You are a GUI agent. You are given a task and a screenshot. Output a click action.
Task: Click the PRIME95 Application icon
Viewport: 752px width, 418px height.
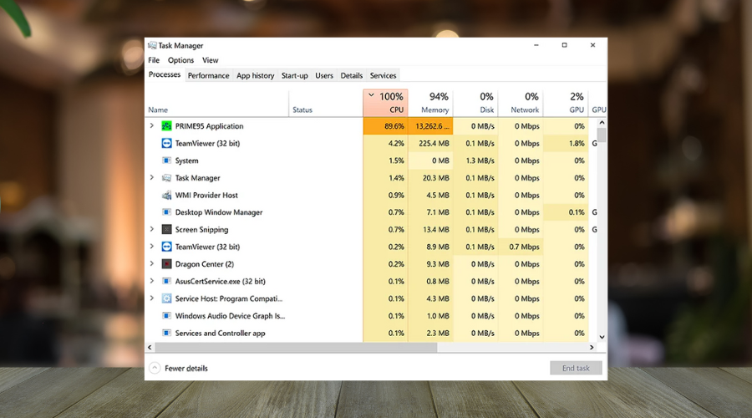click(x=167, y=126)
